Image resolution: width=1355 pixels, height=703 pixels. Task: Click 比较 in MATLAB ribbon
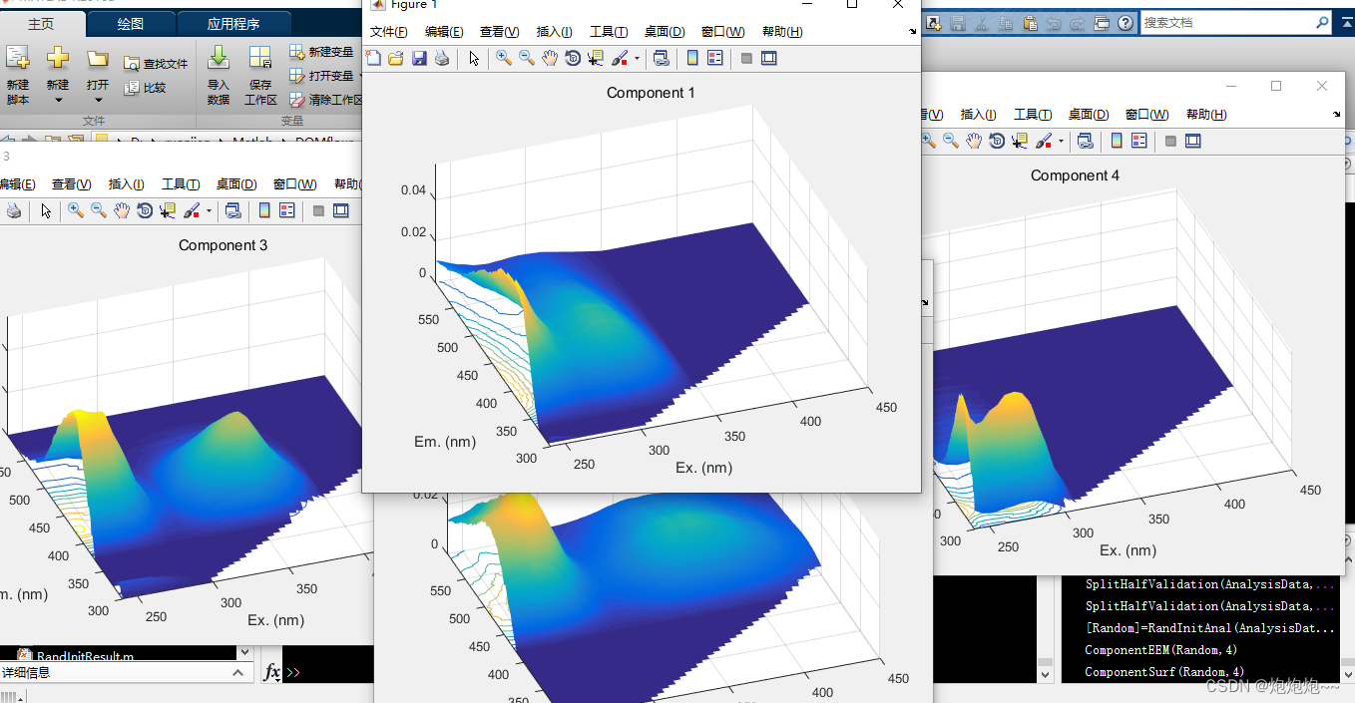[x=146, y=88]
